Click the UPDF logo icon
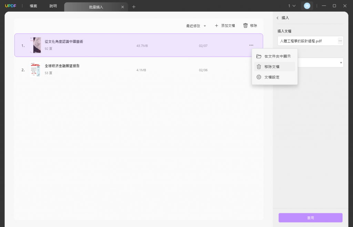This screenshot has height=227, width=353. (11, 6)
